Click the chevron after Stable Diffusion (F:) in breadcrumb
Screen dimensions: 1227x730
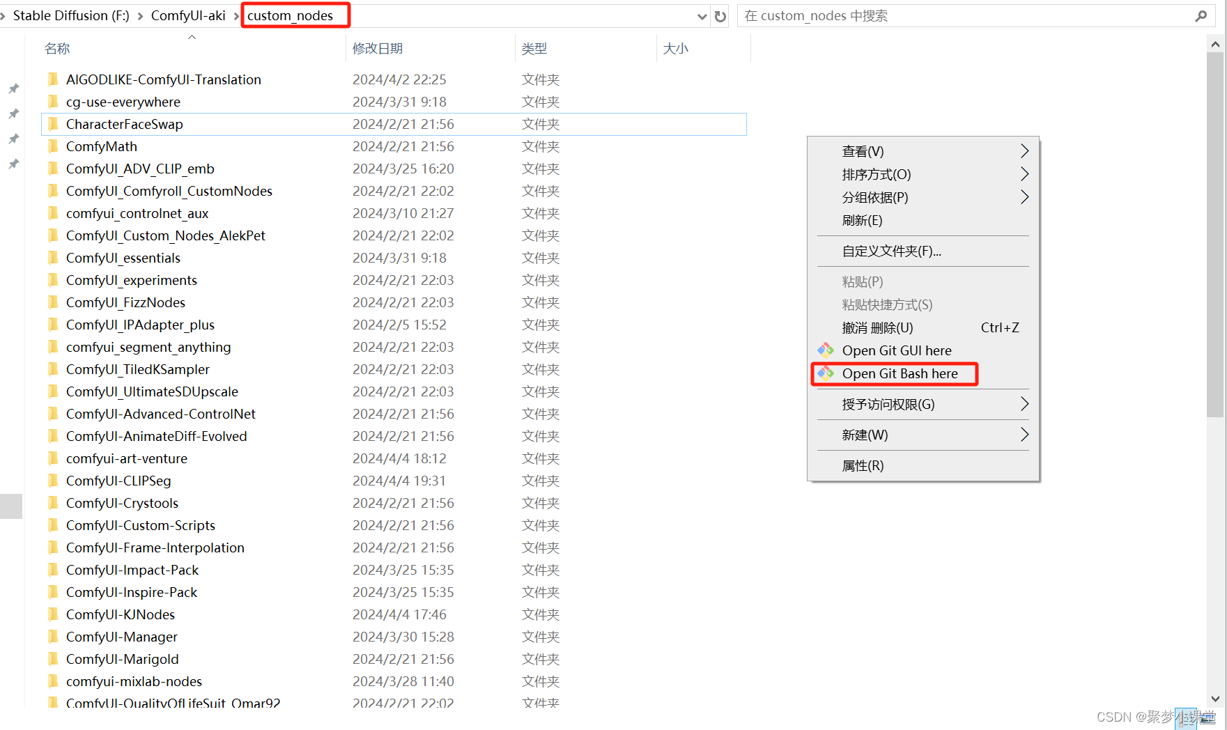point(140,16)
